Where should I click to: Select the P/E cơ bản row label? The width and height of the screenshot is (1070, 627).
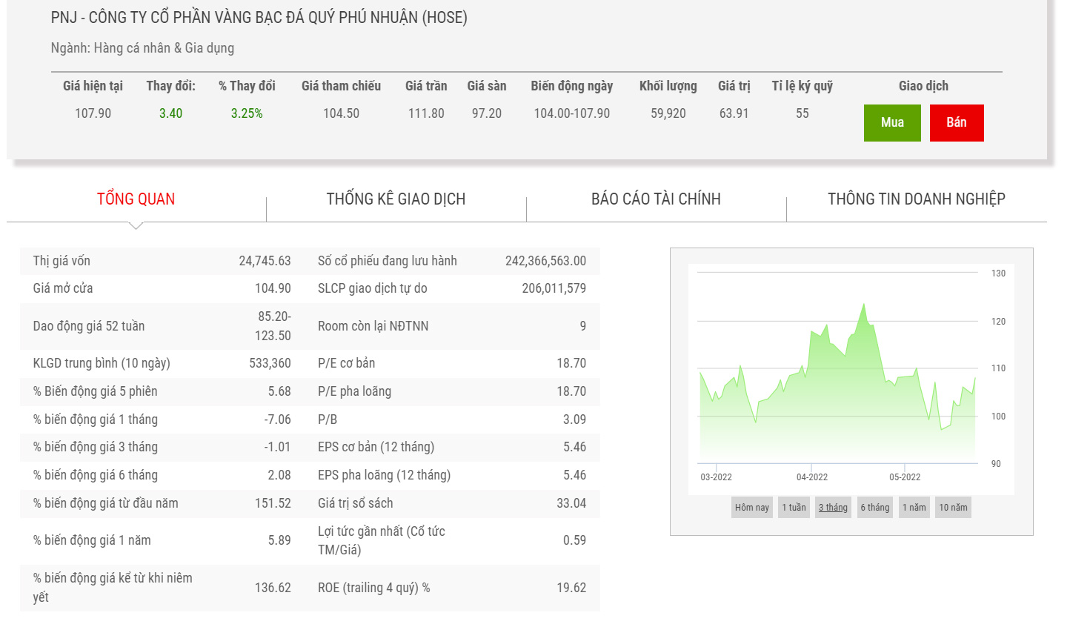point(346,363)
